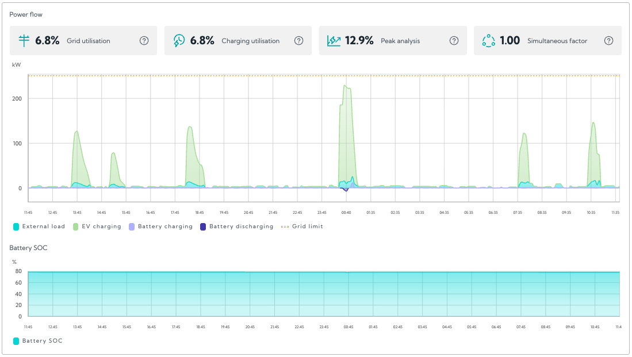
Task: Open help for Charging utilisation
Action: point(298,41)
